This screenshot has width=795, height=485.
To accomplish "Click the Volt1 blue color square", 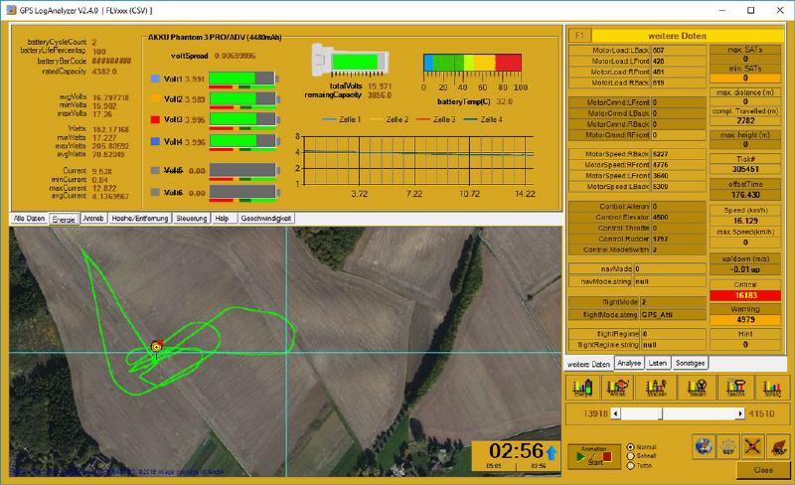I will (x=155, y=79).
